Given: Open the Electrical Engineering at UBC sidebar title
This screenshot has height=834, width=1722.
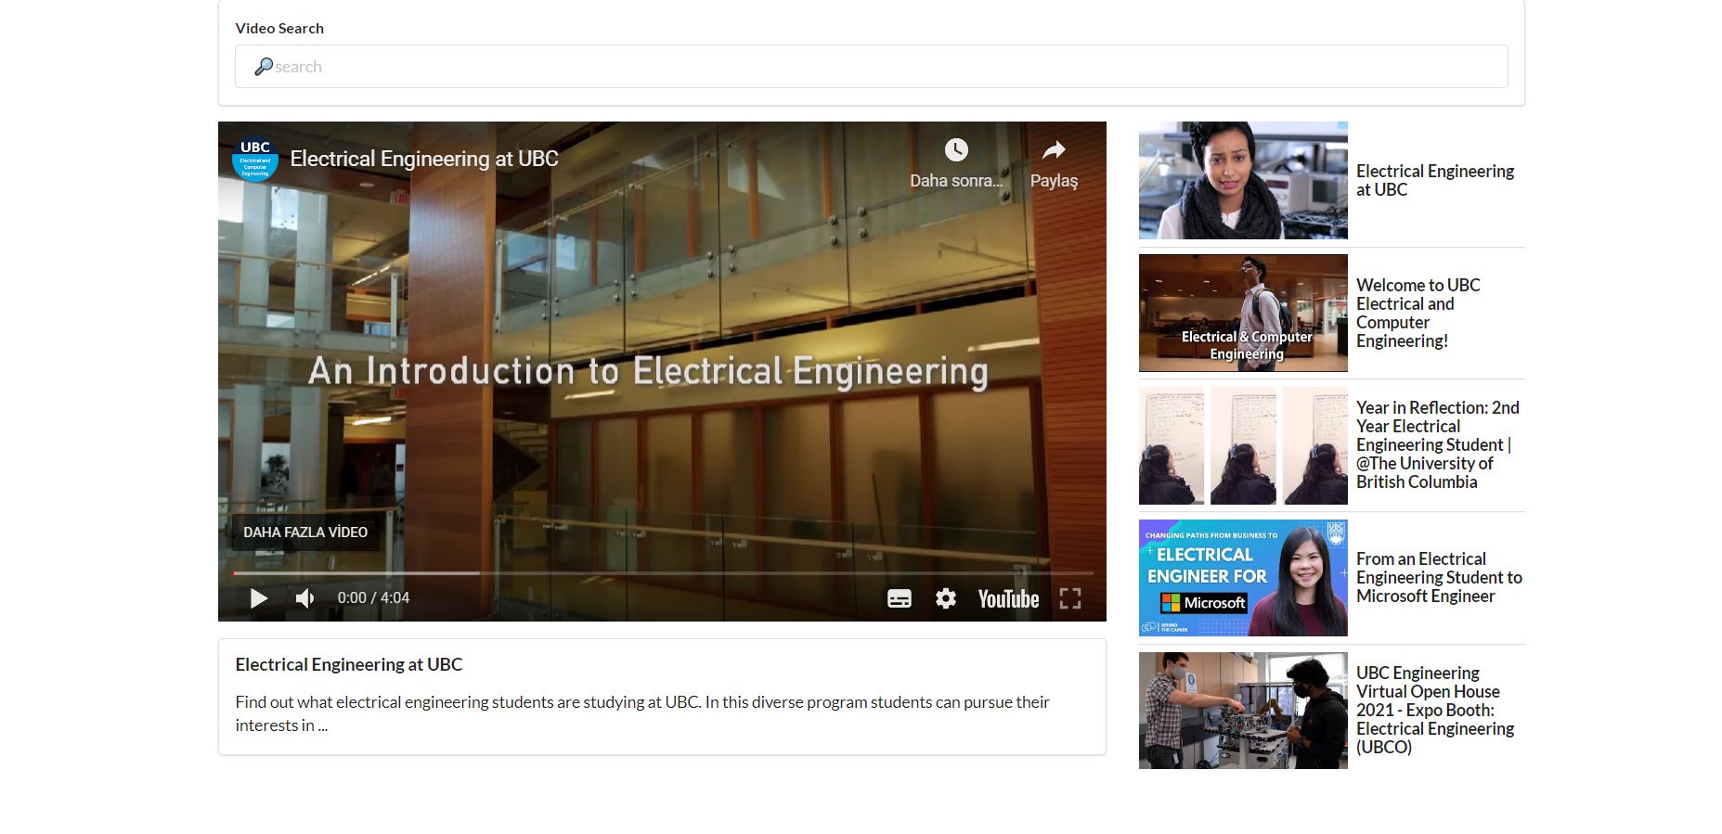Looking at the screenshot, I should [x=1434, y=180].
